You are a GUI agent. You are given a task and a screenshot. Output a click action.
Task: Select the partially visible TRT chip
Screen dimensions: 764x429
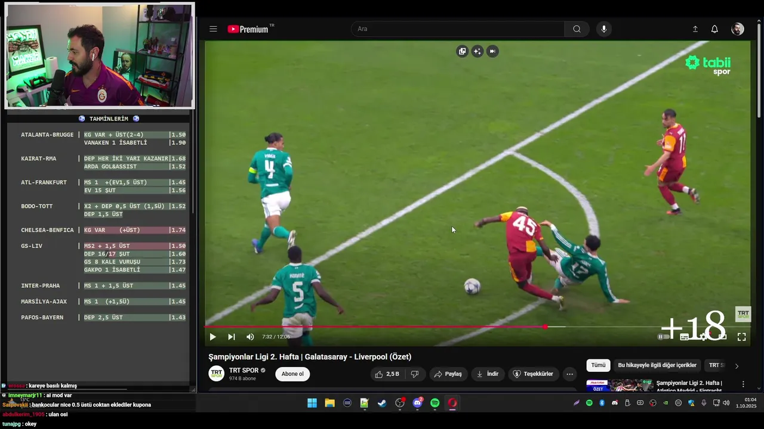click(x=716, y=365)
